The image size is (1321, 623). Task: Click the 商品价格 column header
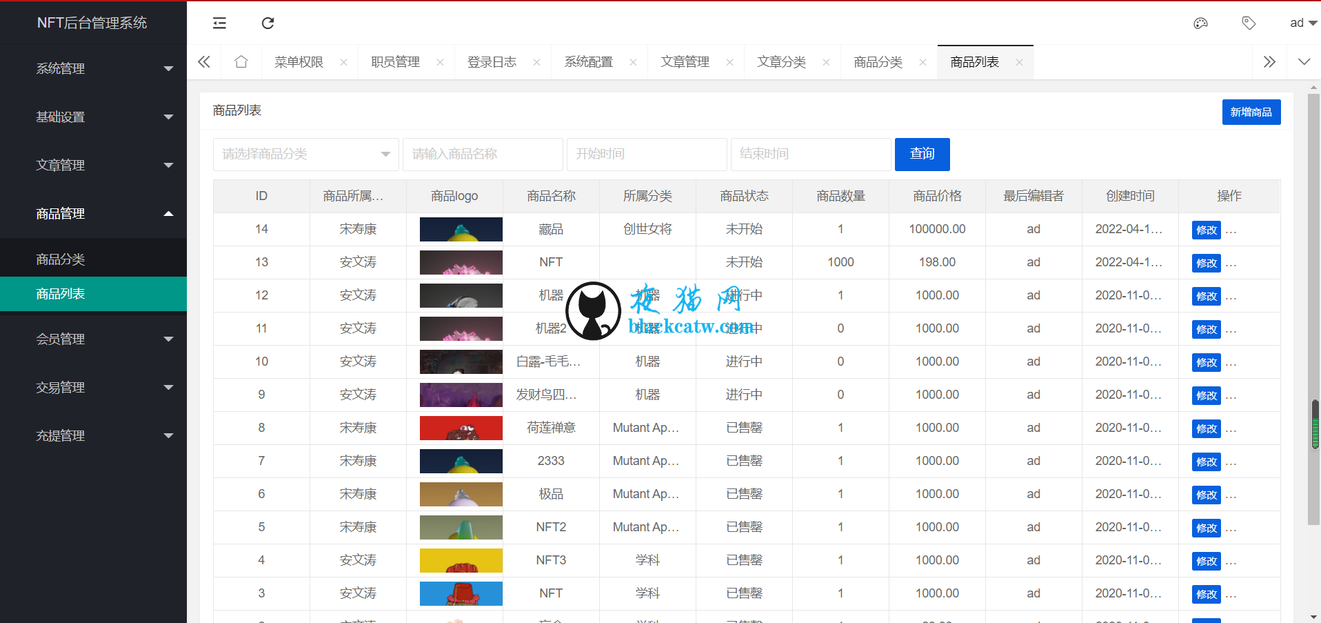point(937,196)
